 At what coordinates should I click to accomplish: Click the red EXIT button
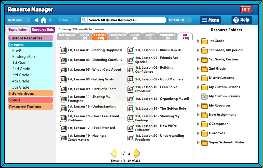(246, 9)
